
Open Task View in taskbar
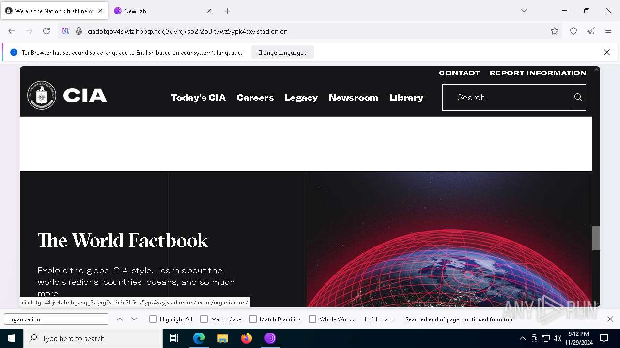(x=174, y=338)
